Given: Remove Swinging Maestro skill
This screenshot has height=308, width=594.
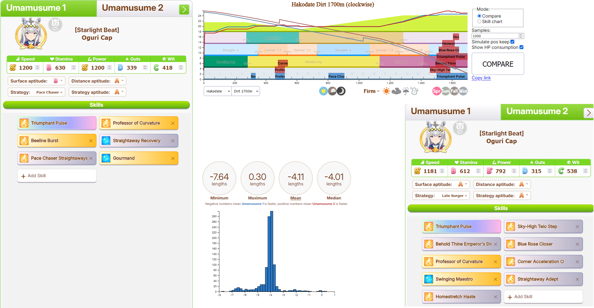Looking at the screenshot, I should [495, 279].
